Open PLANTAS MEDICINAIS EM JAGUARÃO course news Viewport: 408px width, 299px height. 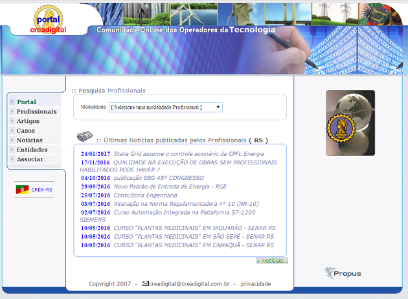click(195, 228)
